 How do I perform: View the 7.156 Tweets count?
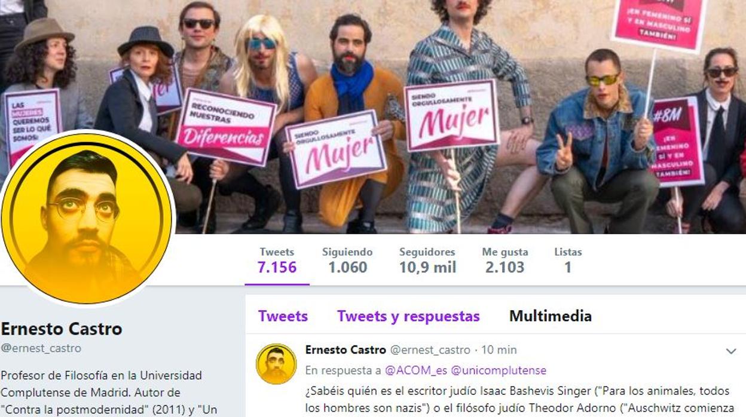click(277, 260)
